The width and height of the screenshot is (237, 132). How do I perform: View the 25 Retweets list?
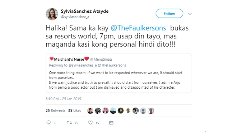(x=55, y=110)
